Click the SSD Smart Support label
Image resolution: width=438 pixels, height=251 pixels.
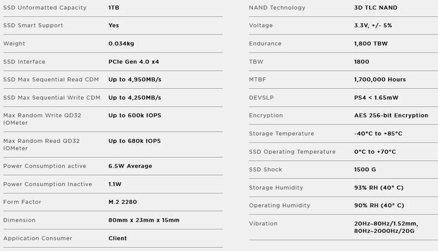coord(33,25)
